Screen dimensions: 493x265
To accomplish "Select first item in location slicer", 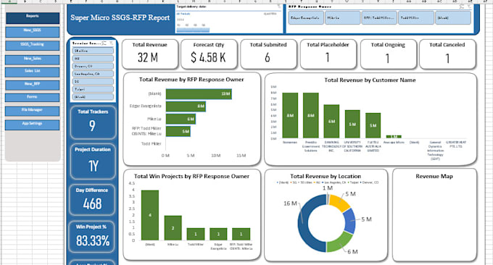I will click(x=93, y=51).
